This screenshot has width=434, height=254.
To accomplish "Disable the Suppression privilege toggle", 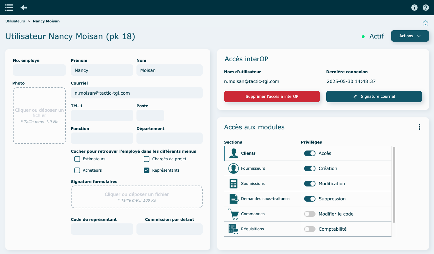I will pos(310,199).
